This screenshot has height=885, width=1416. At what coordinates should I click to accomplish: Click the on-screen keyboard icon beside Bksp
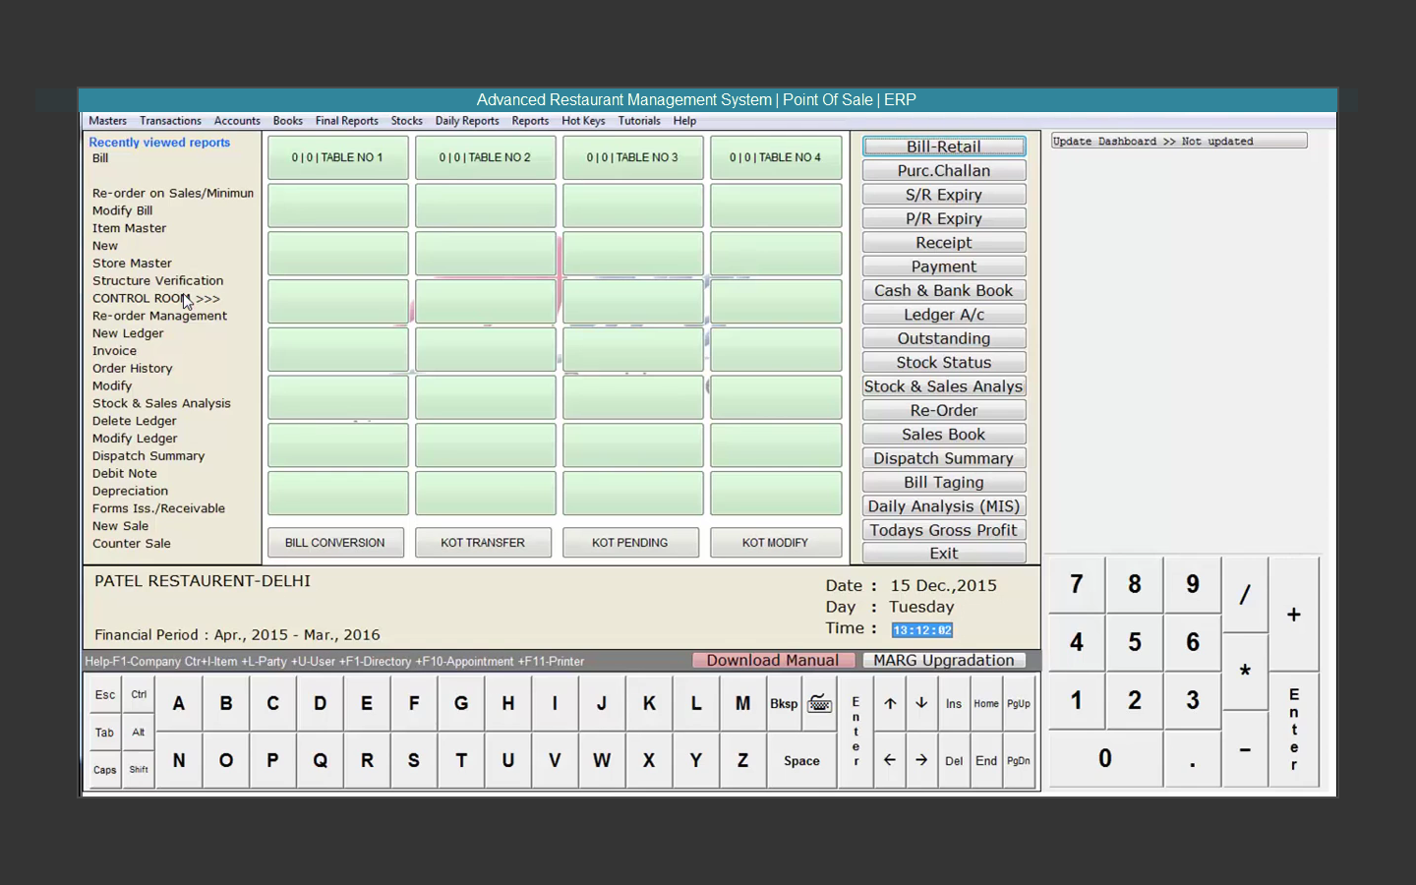click(819, 703)
